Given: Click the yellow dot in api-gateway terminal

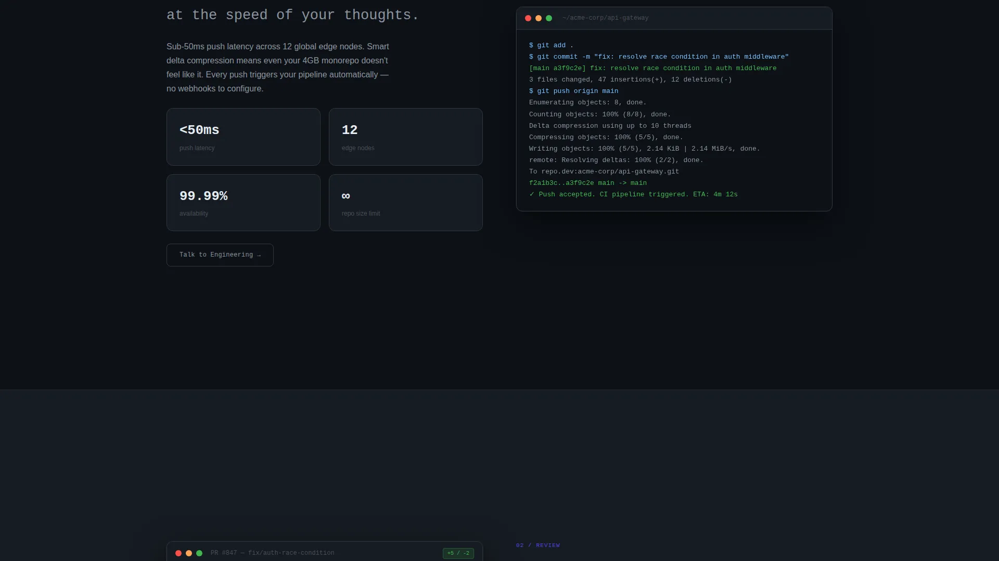Looking at the screenshot, I should (539, 18).
